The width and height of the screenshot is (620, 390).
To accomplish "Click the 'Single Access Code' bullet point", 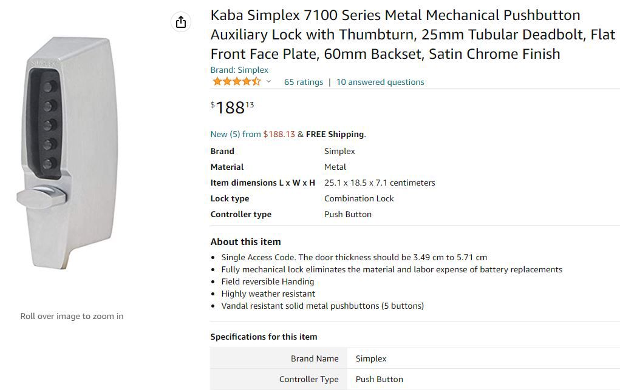I will 354,257.
